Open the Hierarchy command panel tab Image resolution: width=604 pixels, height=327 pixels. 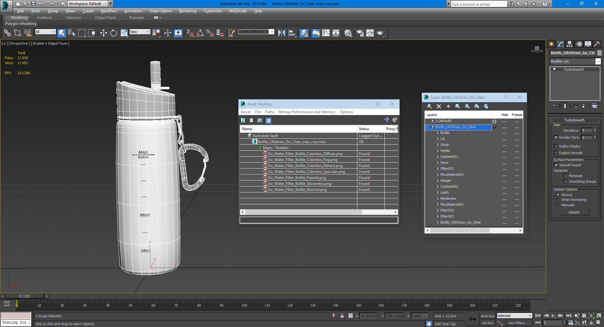pos(569,44)
